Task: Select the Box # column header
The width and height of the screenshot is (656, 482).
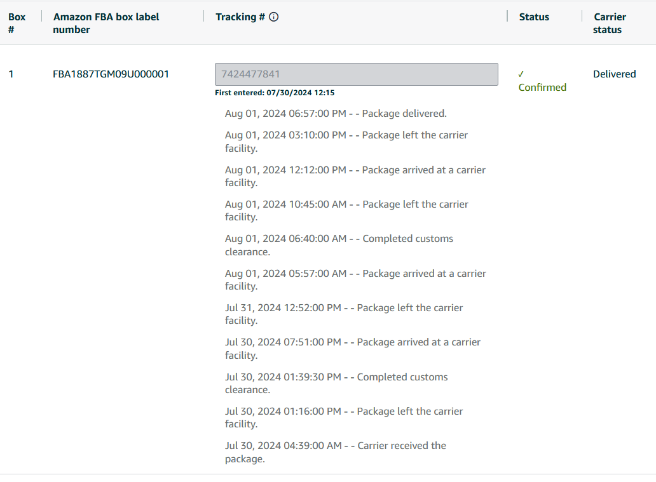Action: pyautogui.click(x=17, y=23)
